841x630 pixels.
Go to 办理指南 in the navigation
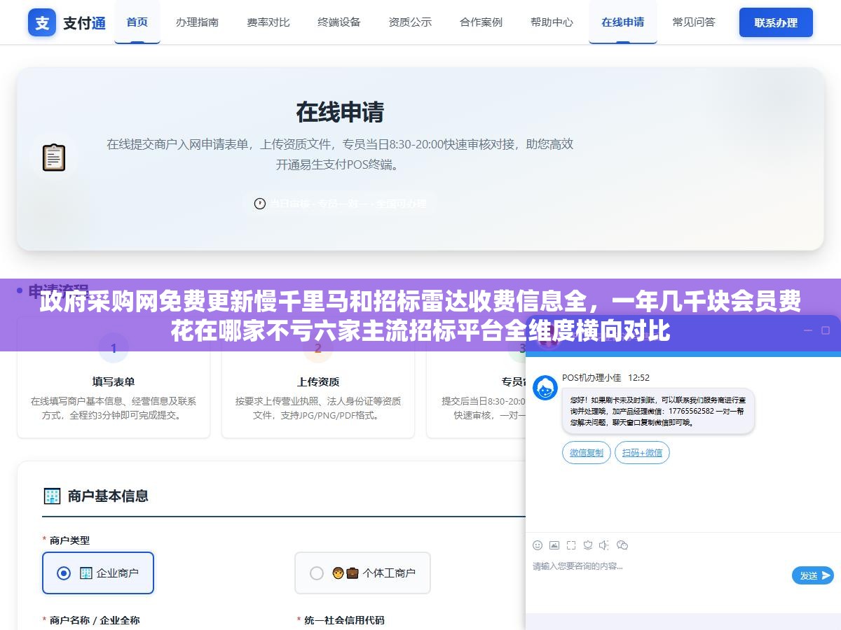[197, 22]
